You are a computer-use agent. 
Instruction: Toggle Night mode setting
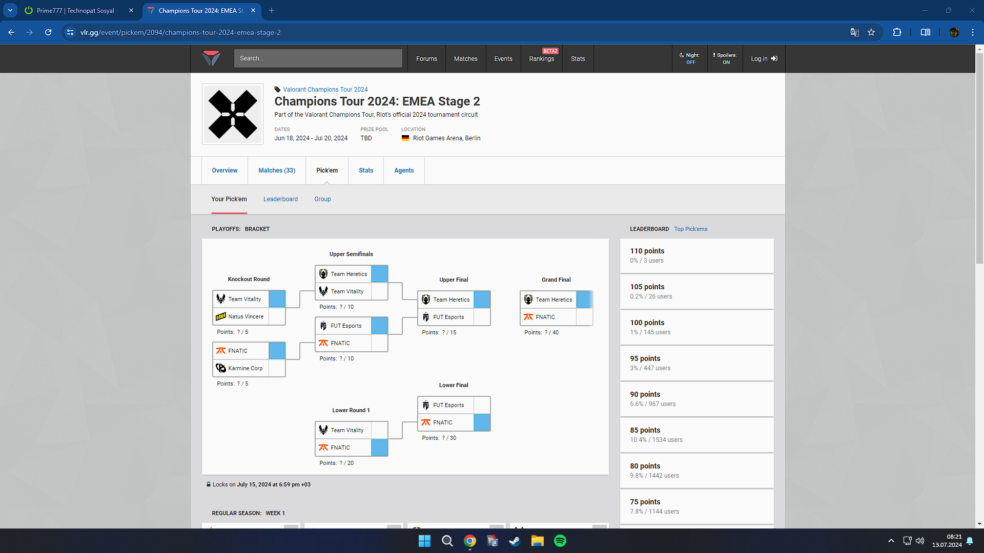click(690, 58)
